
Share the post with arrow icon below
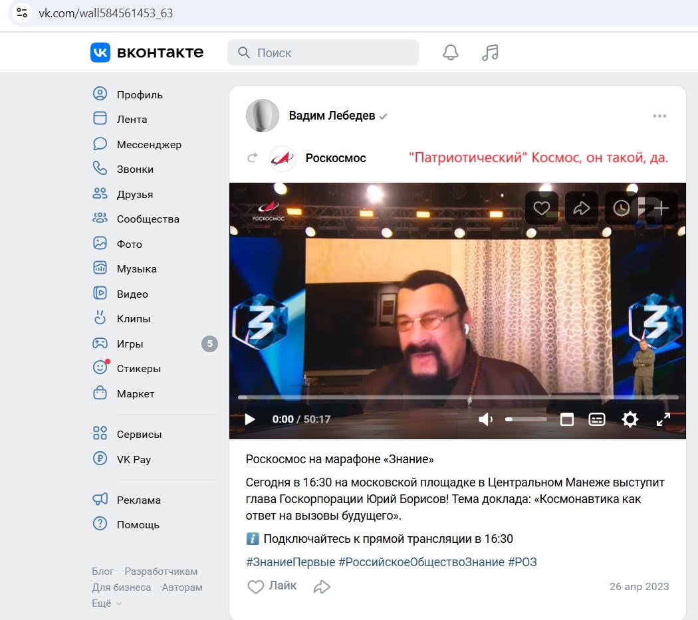click(x=322, y=587)
